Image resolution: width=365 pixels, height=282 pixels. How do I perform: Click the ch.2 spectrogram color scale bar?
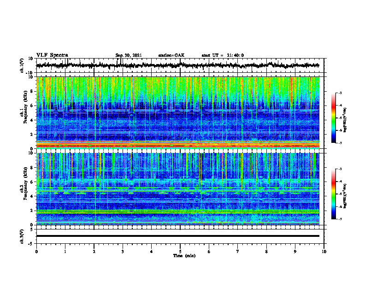[x=333, y=194]
